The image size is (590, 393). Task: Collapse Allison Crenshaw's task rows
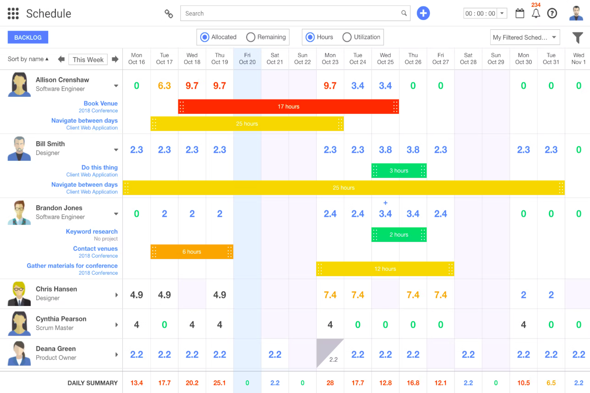[x=116, y=86]
